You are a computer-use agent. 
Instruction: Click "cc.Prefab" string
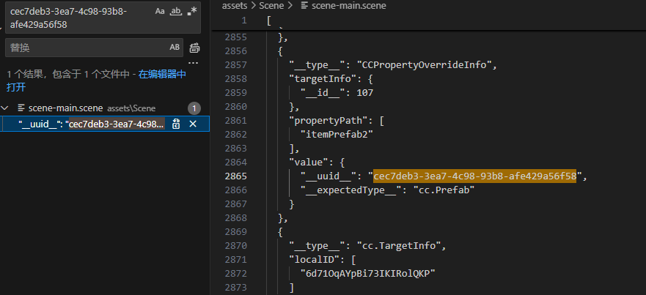(x=444, y=190)
